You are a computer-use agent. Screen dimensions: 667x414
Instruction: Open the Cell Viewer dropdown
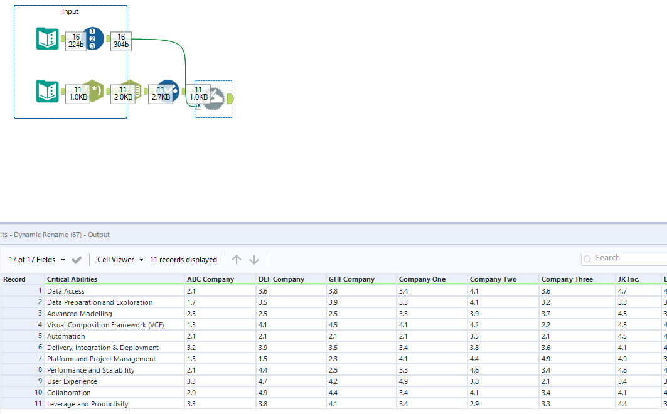(x=119, y=259)
